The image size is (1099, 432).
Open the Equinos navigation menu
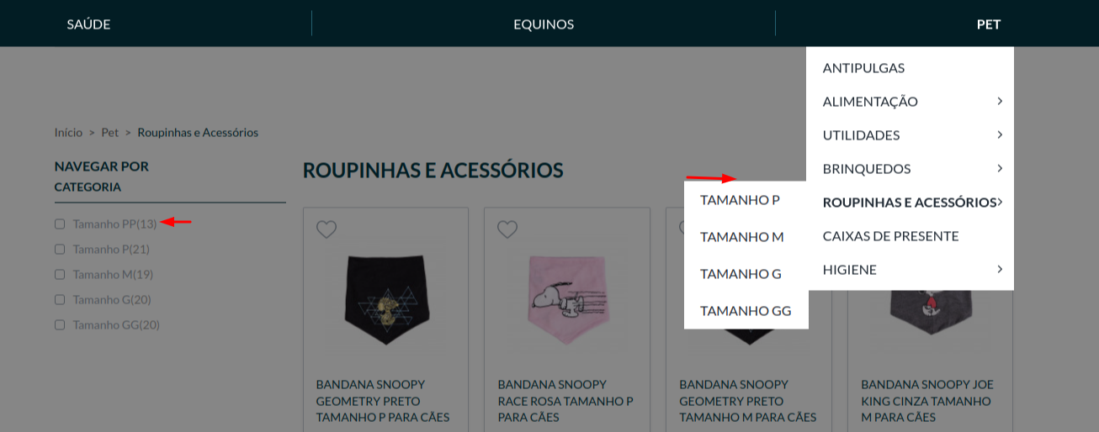[x=544, y=24]
